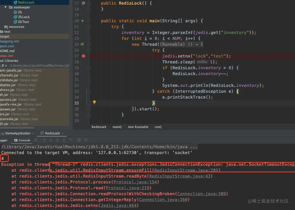Click the project panel horizontal scrollbar
The width and height of the screenshot is (295, 210).
17,127
